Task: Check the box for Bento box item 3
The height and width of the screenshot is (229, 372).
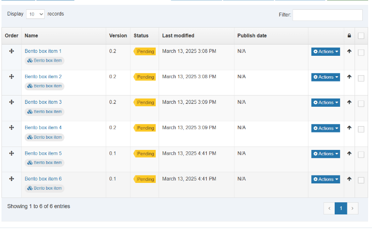Action: tap(361, 103)
